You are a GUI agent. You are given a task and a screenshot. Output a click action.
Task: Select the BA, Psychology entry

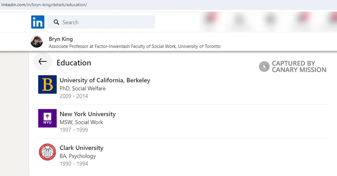(78, 156)
